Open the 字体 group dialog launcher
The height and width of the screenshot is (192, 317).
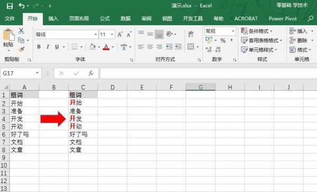click(x=132, y=60)
